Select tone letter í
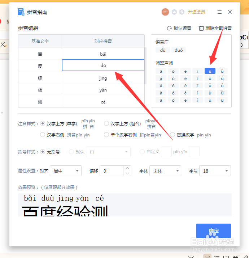Image resolution: width=249 pixels, height=258 pixels. [198, 78]
